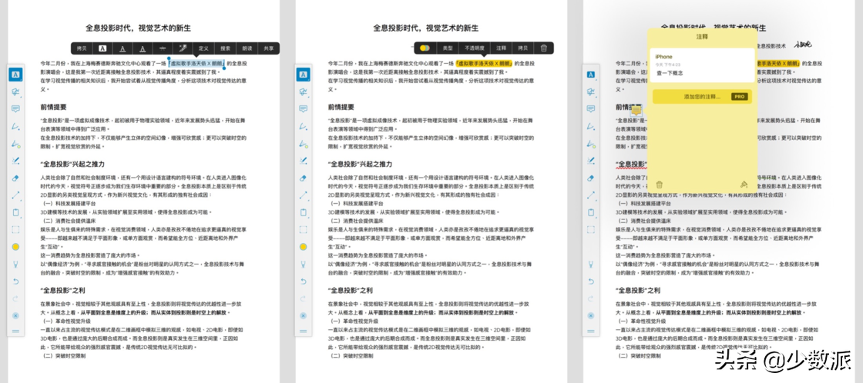Select the eraser tool in middle screenshot toolbar
This screenshot has width=863, height=383.
pos(304,178)
